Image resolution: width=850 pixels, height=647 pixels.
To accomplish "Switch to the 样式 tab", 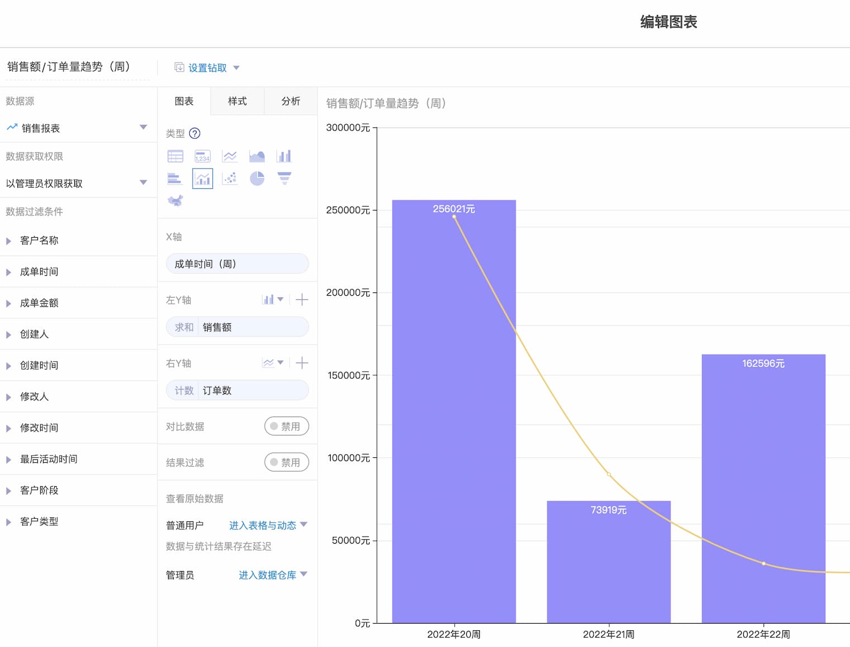I will [237, 101].
